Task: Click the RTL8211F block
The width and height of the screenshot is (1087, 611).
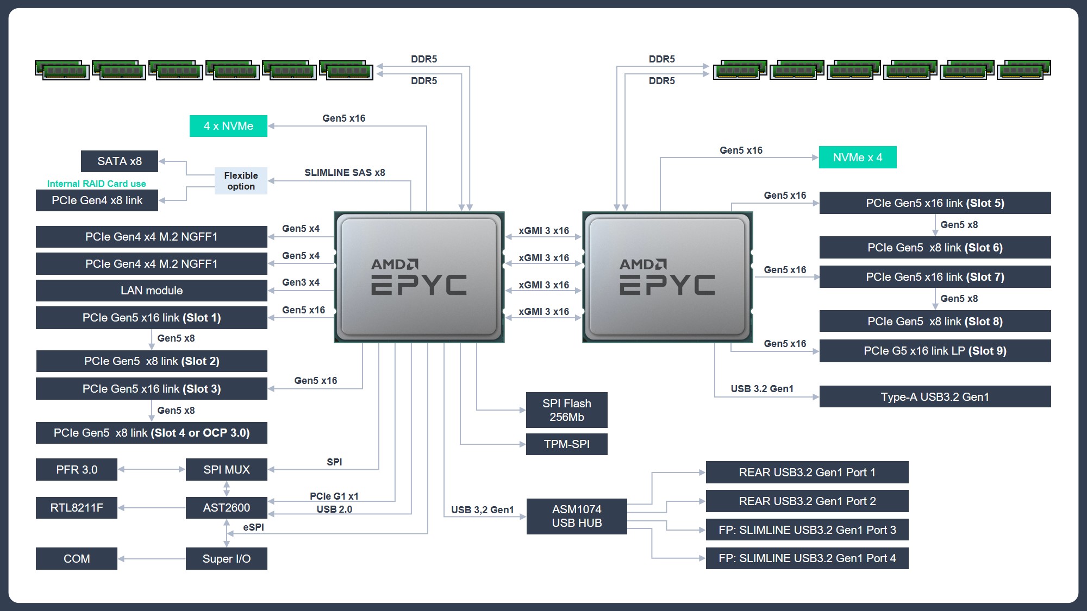Action: (x=77, y=508)
